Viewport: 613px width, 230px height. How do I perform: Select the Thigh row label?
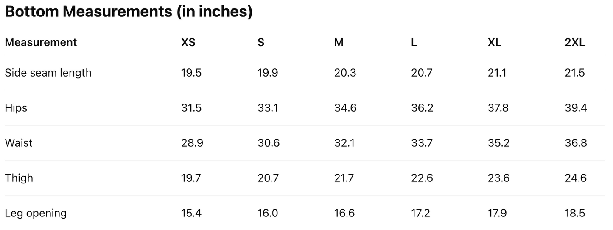click(19, 178)
